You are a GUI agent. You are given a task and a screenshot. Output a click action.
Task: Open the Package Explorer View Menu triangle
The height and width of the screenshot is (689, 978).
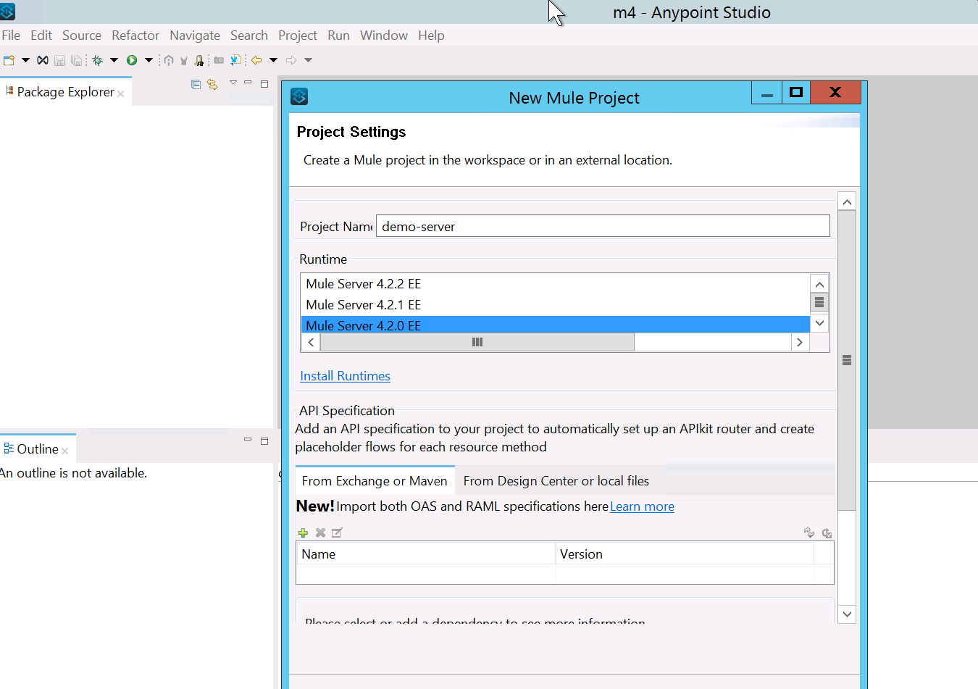click(x=233, y=83)
